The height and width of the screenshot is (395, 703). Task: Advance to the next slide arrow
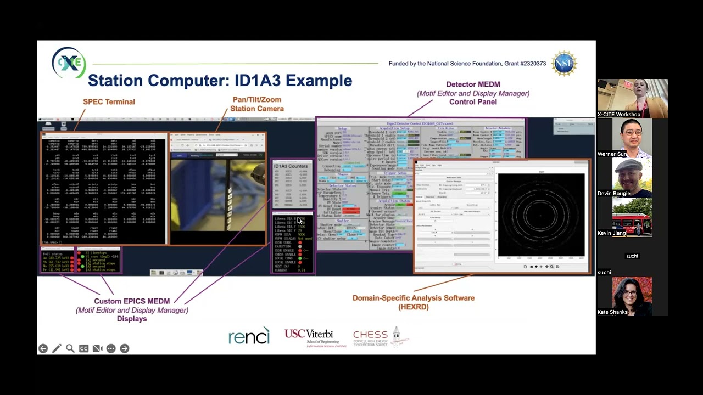[x=125, y=348]
